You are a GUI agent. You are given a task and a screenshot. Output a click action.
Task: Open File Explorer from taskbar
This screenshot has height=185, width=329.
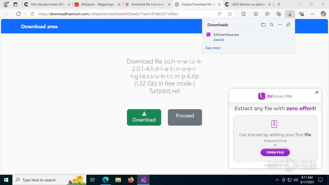point(118,180)
